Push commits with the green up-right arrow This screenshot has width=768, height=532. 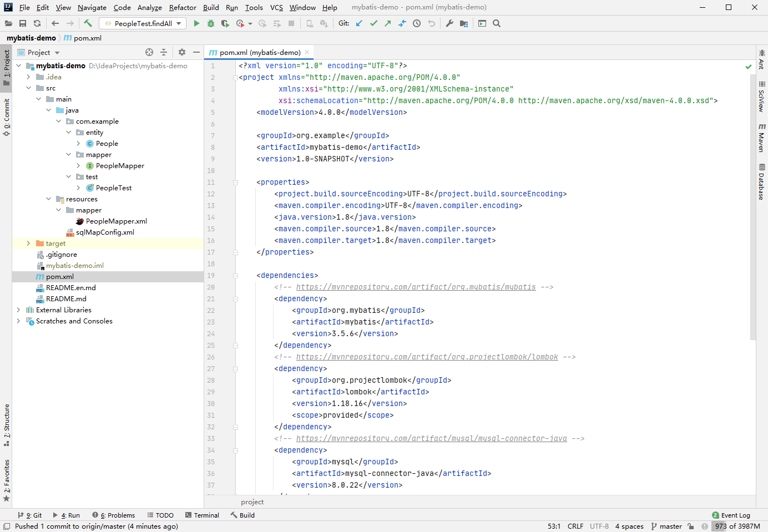pyautogui.click(x=387, y=23)
